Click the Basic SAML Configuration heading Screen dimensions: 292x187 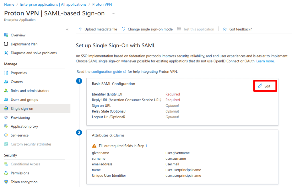click(113, 84)
